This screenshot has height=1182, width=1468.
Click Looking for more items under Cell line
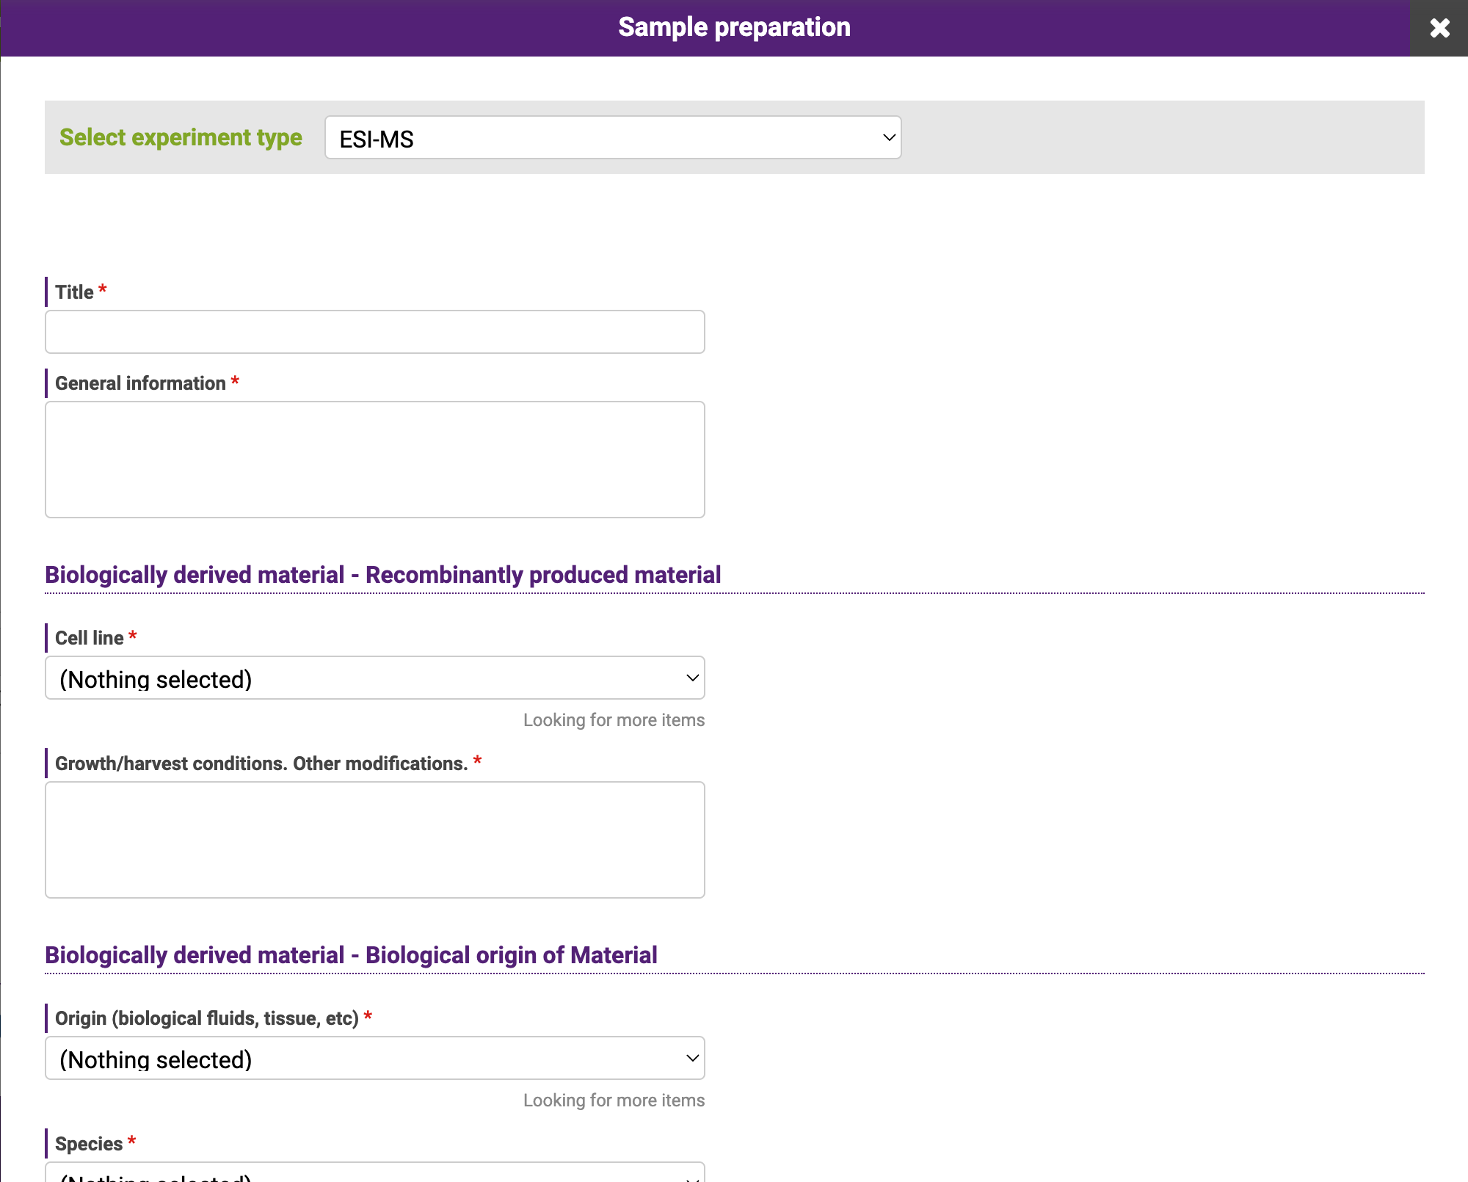coord(614,720)
